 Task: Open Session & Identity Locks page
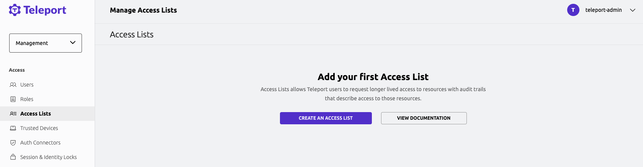tap(48, 157)
